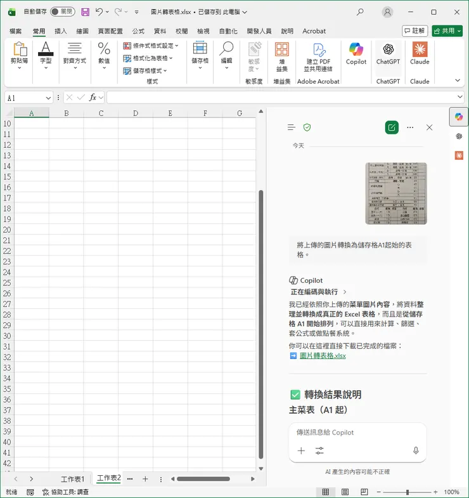Screen dimensions: 469x498
Task: Start a new Copilot chat
Action: click(392, 128)
